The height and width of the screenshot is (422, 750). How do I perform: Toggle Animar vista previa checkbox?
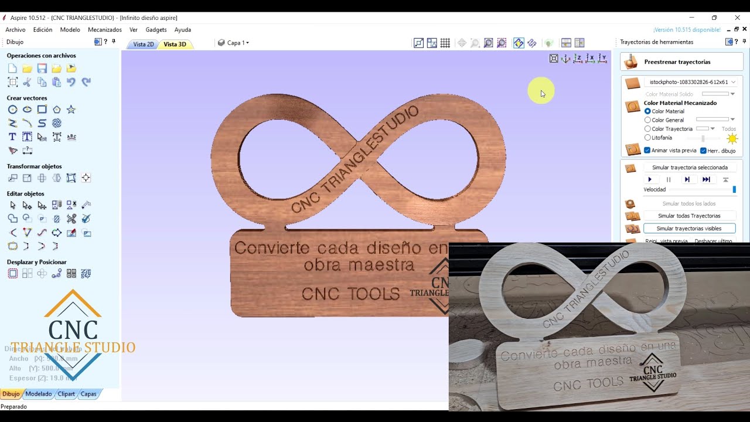coord(647,151)
